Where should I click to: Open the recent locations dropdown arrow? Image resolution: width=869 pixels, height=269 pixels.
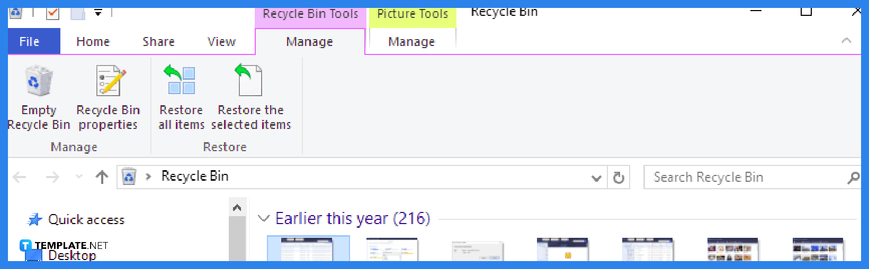[x=79, y=177]
